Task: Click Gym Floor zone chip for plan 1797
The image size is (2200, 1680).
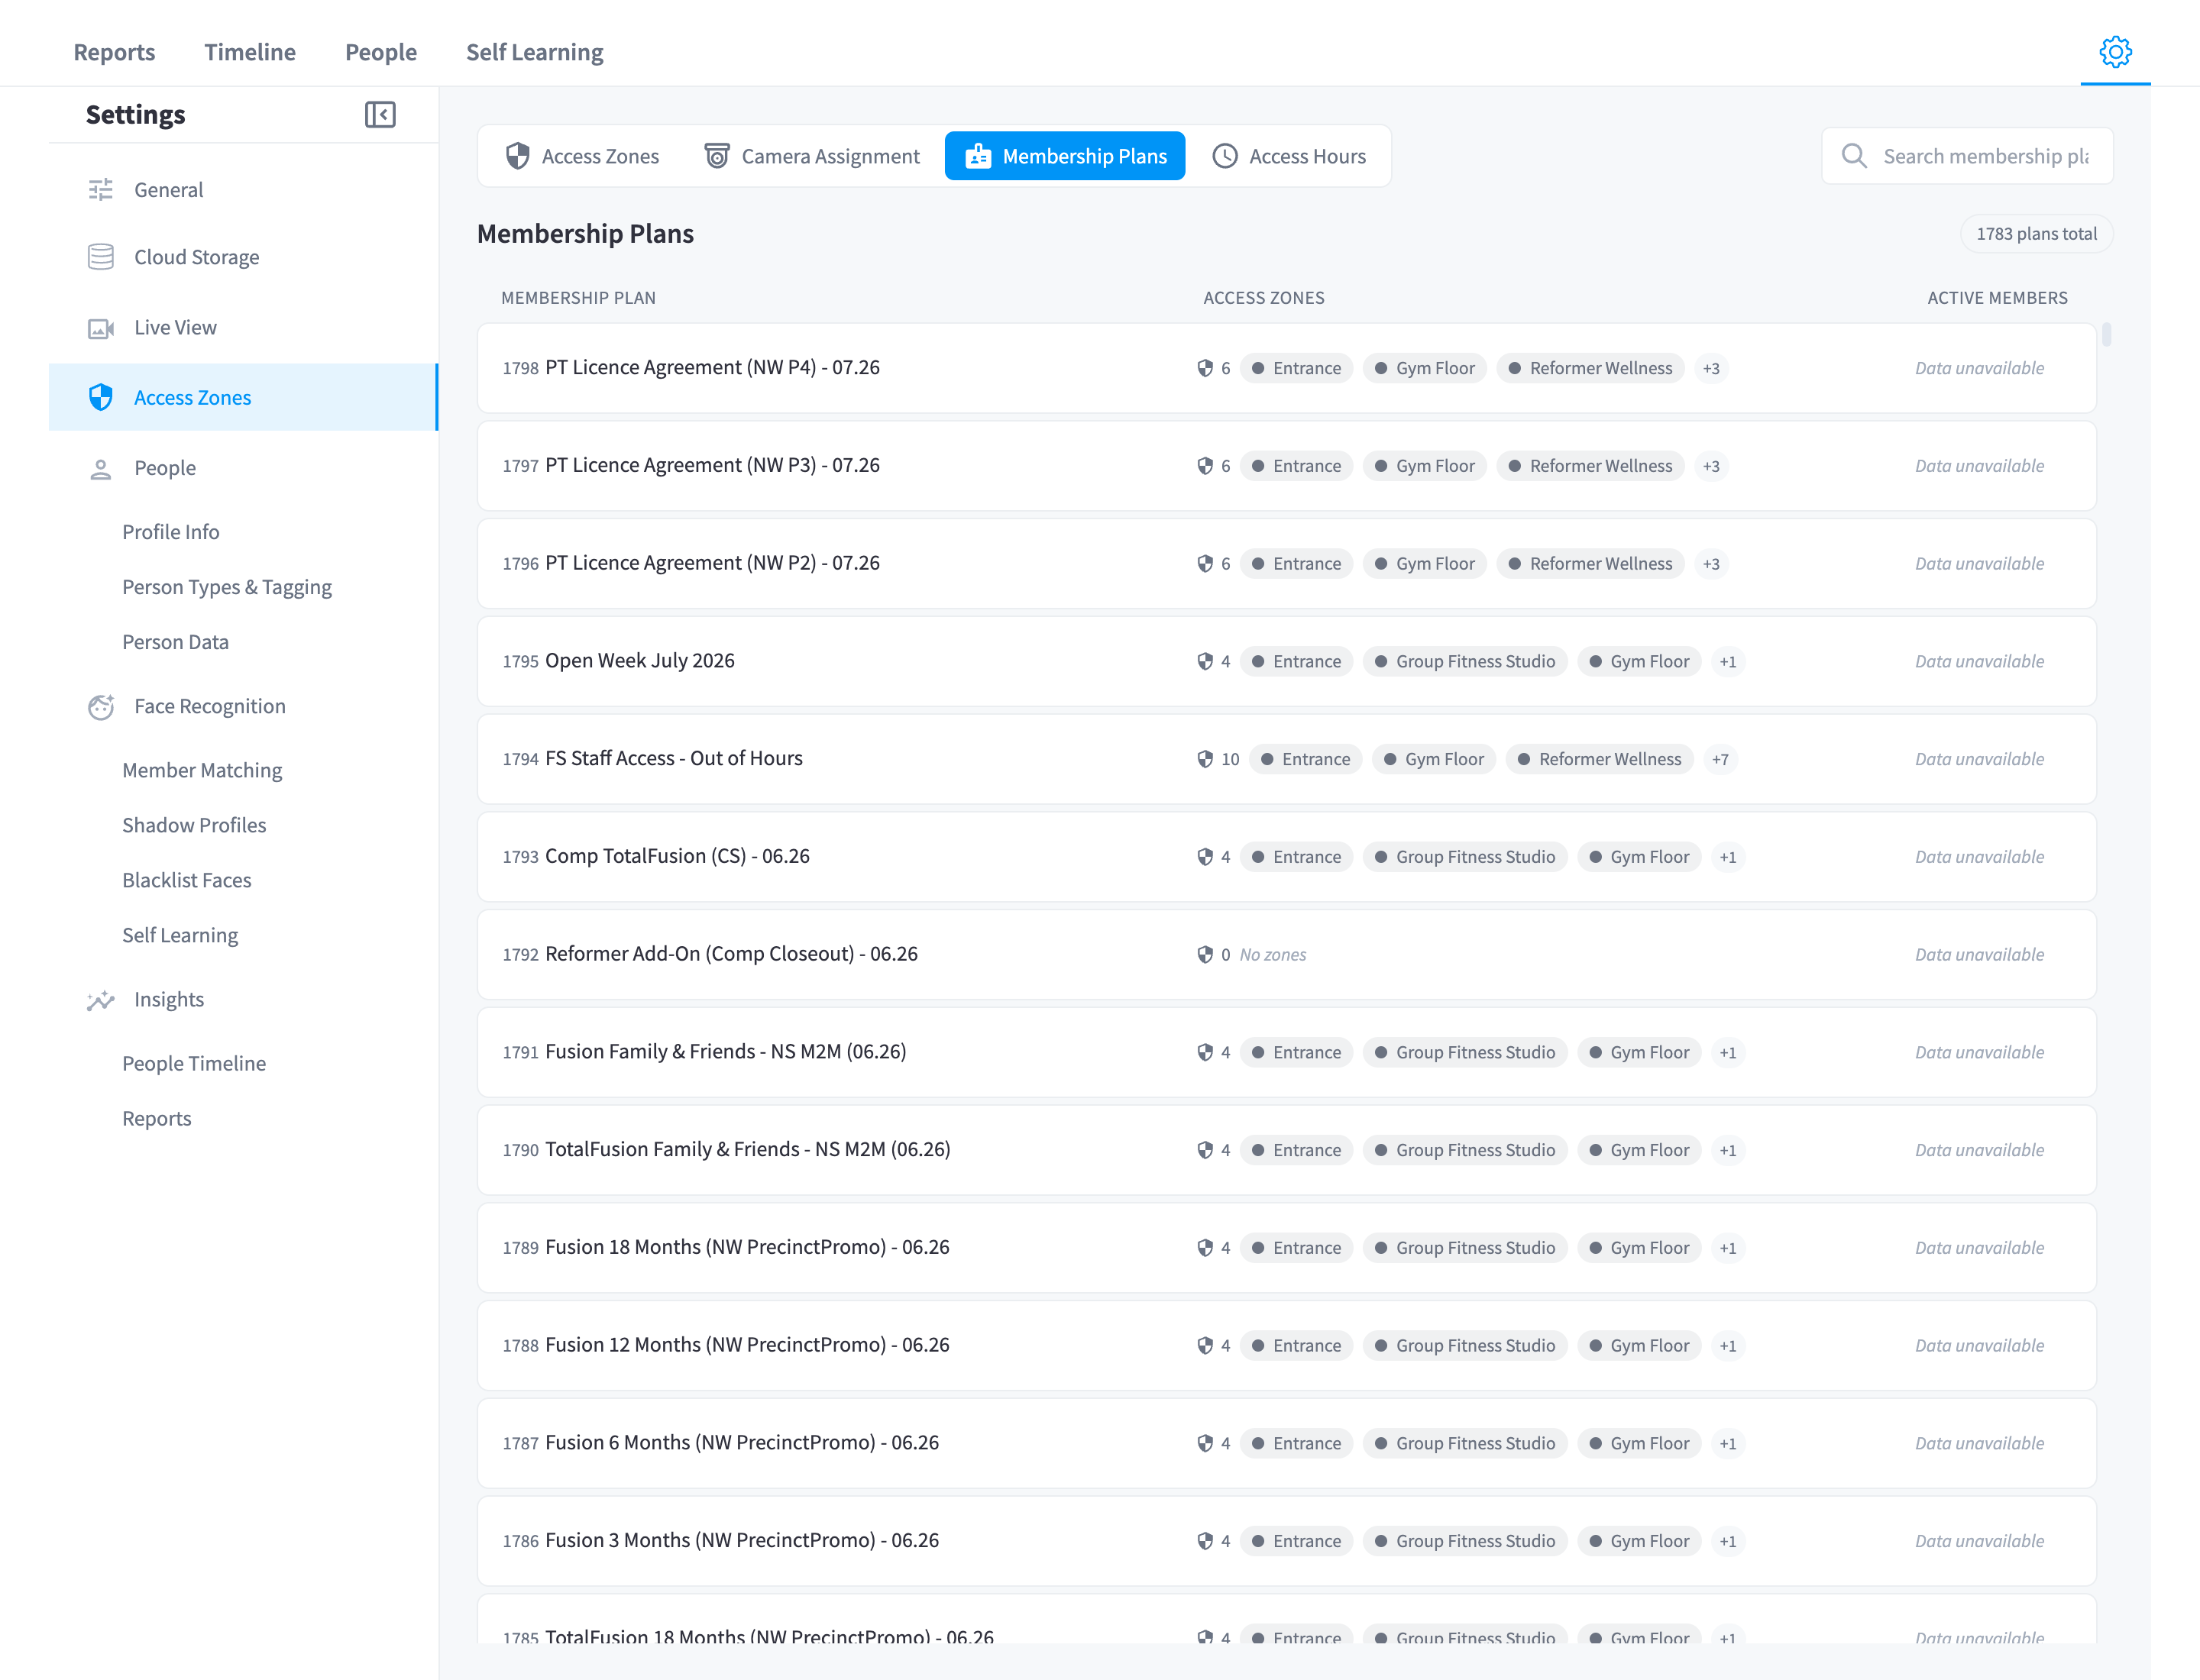Action: 1425,466
